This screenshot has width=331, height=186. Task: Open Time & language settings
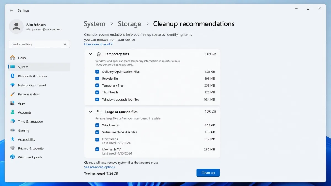point(39,121)
